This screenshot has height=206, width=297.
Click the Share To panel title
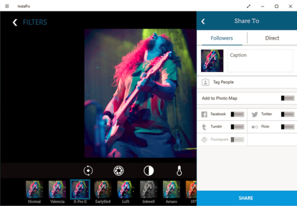click(246, 21)
